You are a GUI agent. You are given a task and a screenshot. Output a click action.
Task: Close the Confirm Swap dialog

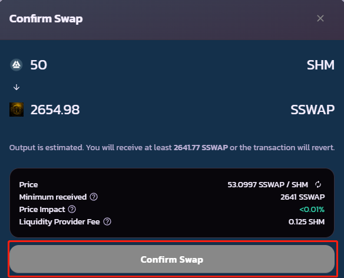click(x=320, y=18)
